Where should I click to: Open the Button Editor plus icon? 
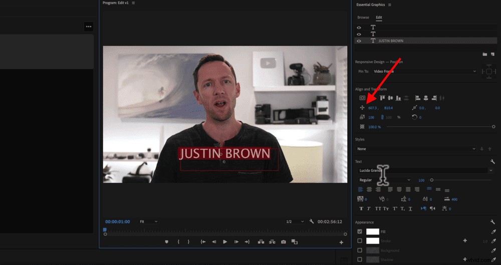[341, 242]
